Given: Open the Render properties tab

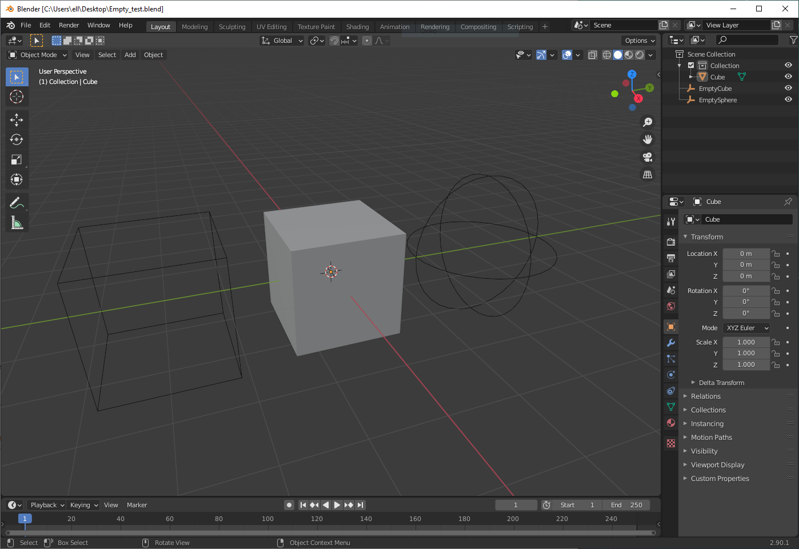Looking at the screenshot, I should (x=670, y=242).
